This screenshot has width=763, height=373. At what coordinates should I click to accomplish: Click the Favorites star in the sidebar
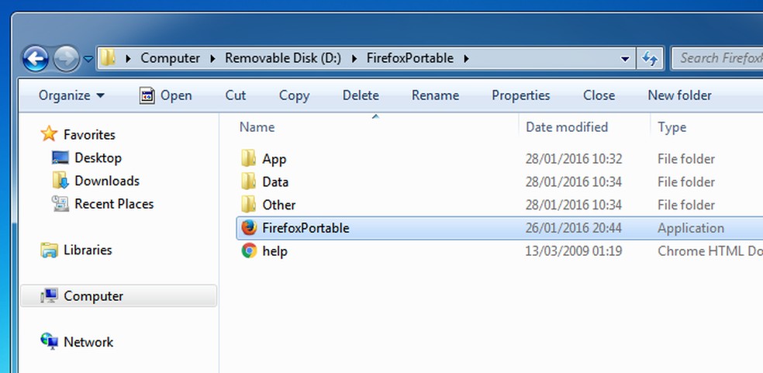coord(49,135)
